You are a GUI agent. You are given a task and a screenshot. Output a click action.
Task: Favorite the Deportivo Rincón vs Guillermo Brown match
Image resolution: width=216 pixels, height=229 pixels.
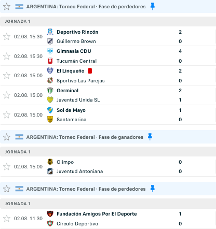(7, 37)
